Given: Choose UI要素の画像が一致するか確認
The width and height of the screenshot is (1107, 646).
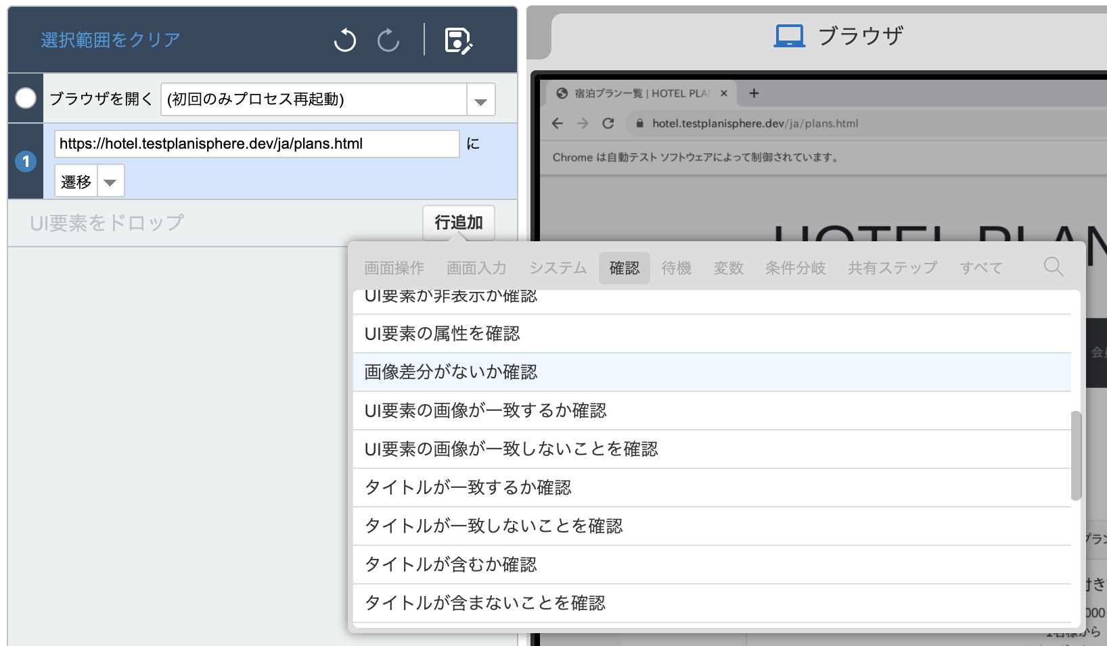Looking at the screenshot, I should coord(712,411).
